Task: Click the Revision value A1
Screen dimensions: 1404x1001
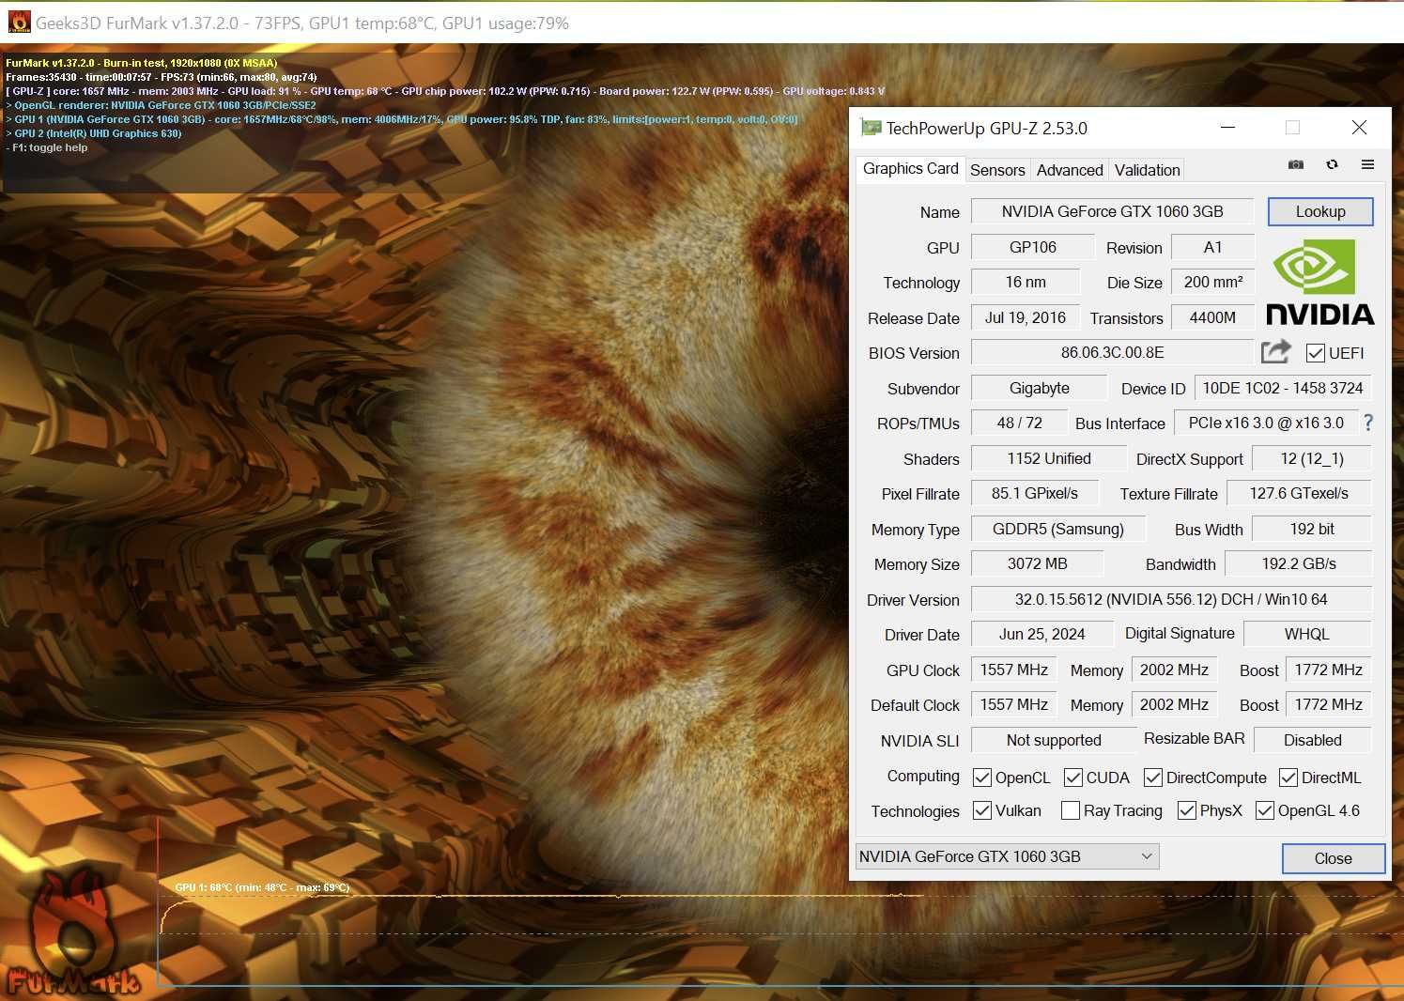Action: [1212, 247]
